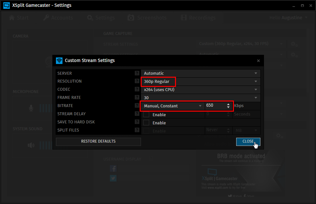This screenshot has height=204, width=316.
Task: Click the bitrate field showing 650
Action: (x=216, y=106)
